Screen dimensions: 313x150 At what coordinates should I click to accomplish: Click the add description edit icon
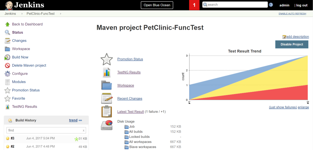point(284,37)
